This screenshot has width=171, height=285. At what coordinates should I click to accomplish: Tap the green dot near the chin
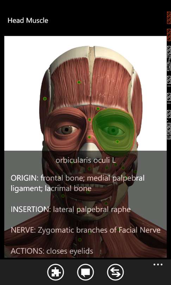[x=106, y=203]
